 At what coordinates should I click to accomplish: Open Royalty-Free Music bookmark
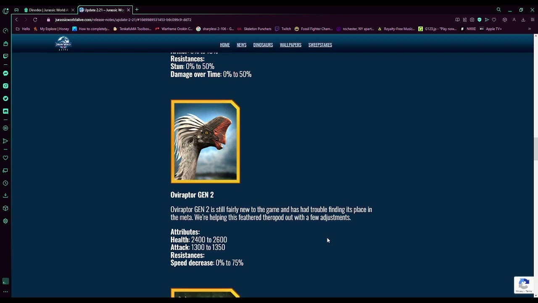click(396, 29)
